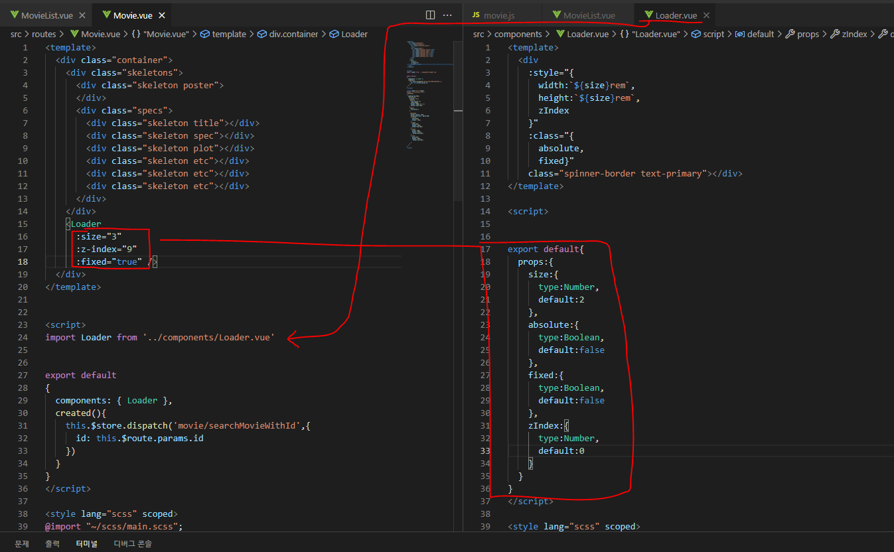Close MovieList.vue tab left of Movie.vue

point(82,15)
